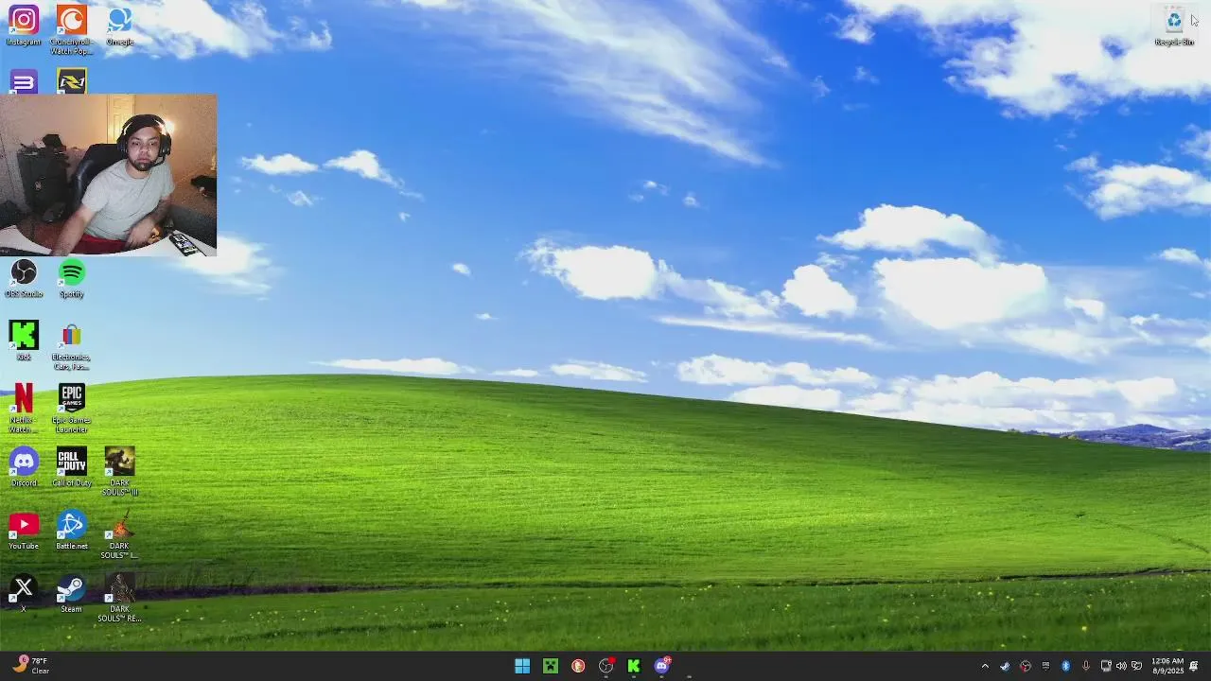Select the Omegle desktop shortcut
The width and height of the screenshot is (1211, 681).
point(119,26)
